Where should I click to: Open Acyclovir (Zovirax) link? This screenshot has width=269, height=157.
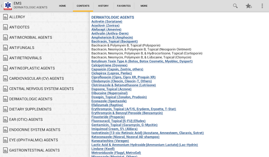[x=105, y=25]
